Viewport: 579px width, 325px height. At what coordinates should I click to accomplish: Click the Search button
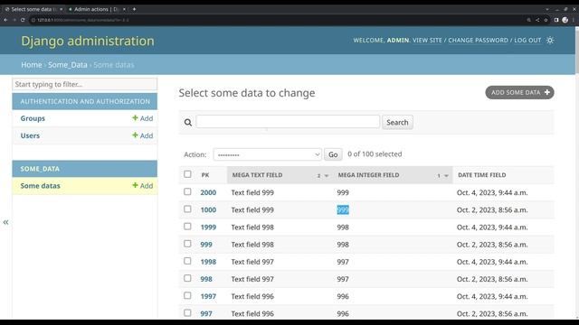[397, 123]
